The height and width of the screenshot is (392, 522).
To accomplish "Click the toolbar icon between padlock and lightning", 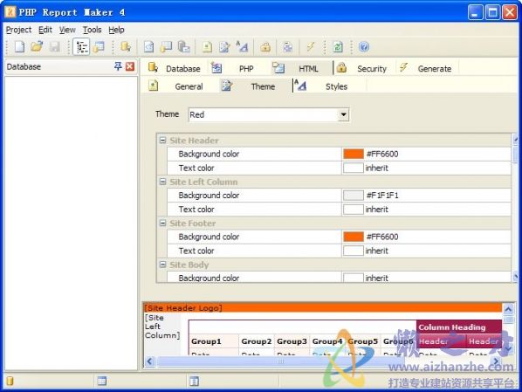I will click(288, 46).
